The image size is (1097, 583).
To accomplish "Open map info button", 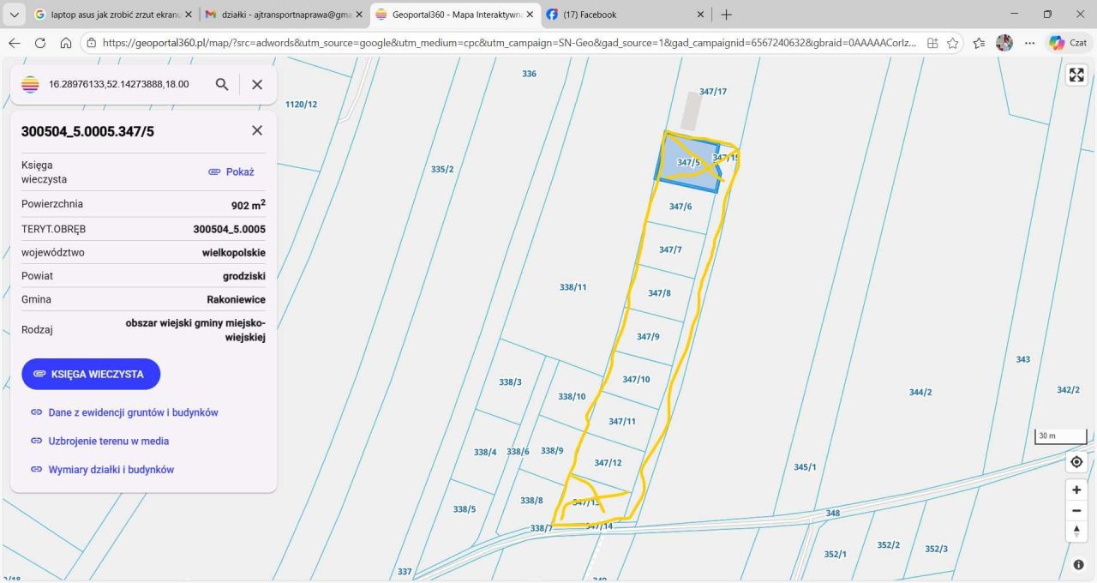I will click(1077, 565).
